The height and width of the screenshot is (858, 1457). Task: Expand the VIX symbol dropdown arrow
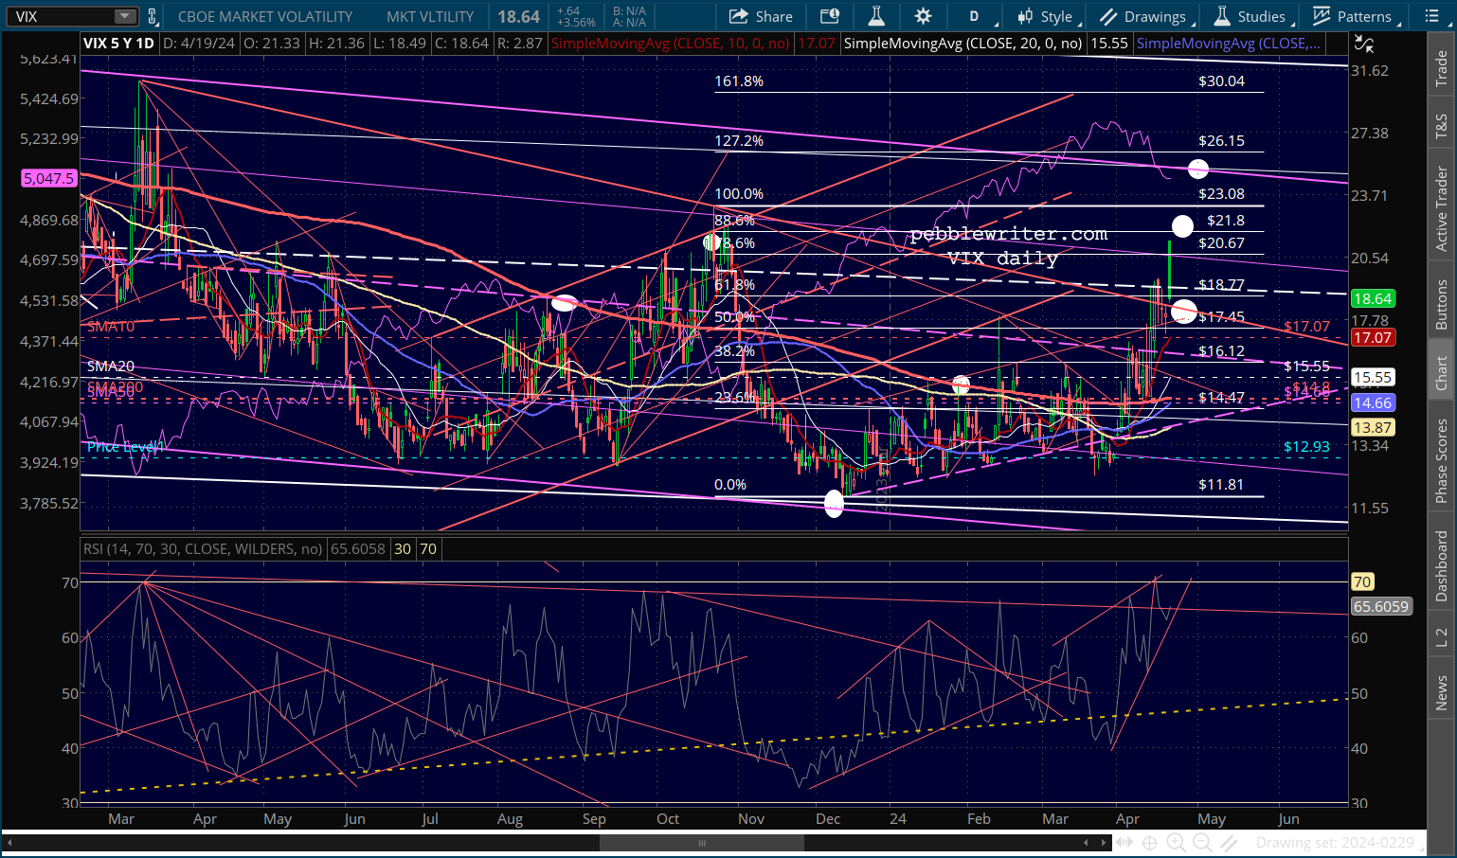click(125, 16)
